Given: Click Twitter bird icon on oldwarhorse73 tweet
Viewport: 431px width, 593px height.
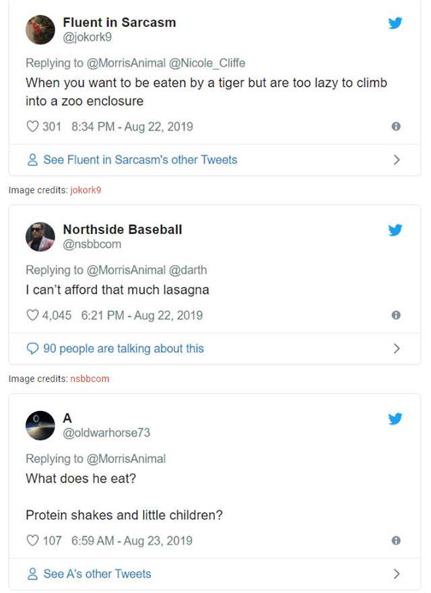Looking at the screenshot, I should point(395,419).
